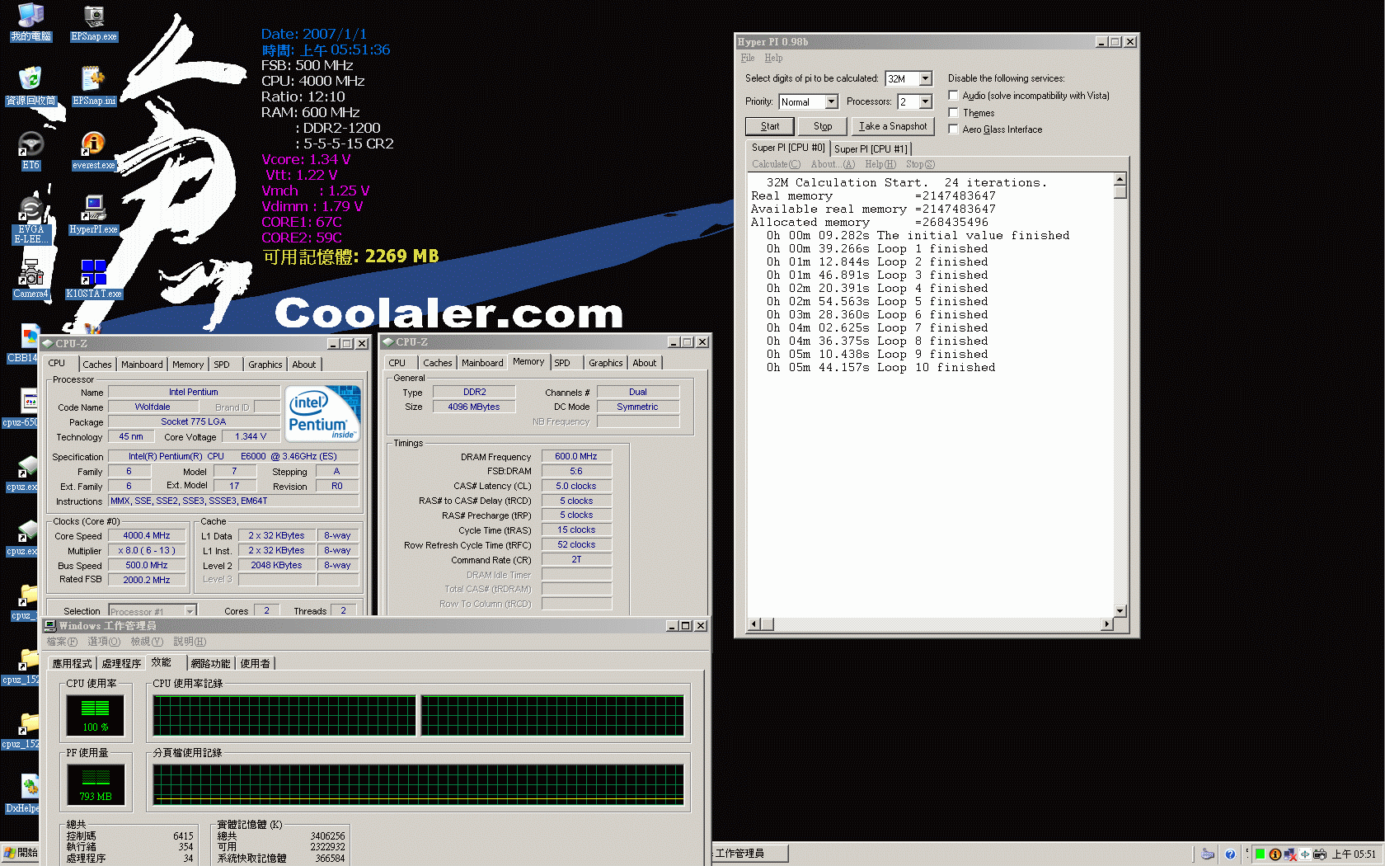This screenshot has height=866, width=1385.
Task: Click the 工作管理員 taskbar button
Action: pos(749,853)
